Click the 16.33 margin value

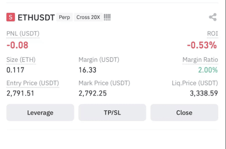click(88, 70)
